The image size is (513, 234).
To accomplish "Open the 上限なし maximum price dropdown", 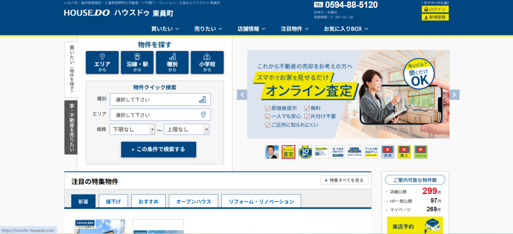I will tap(187, 130).
